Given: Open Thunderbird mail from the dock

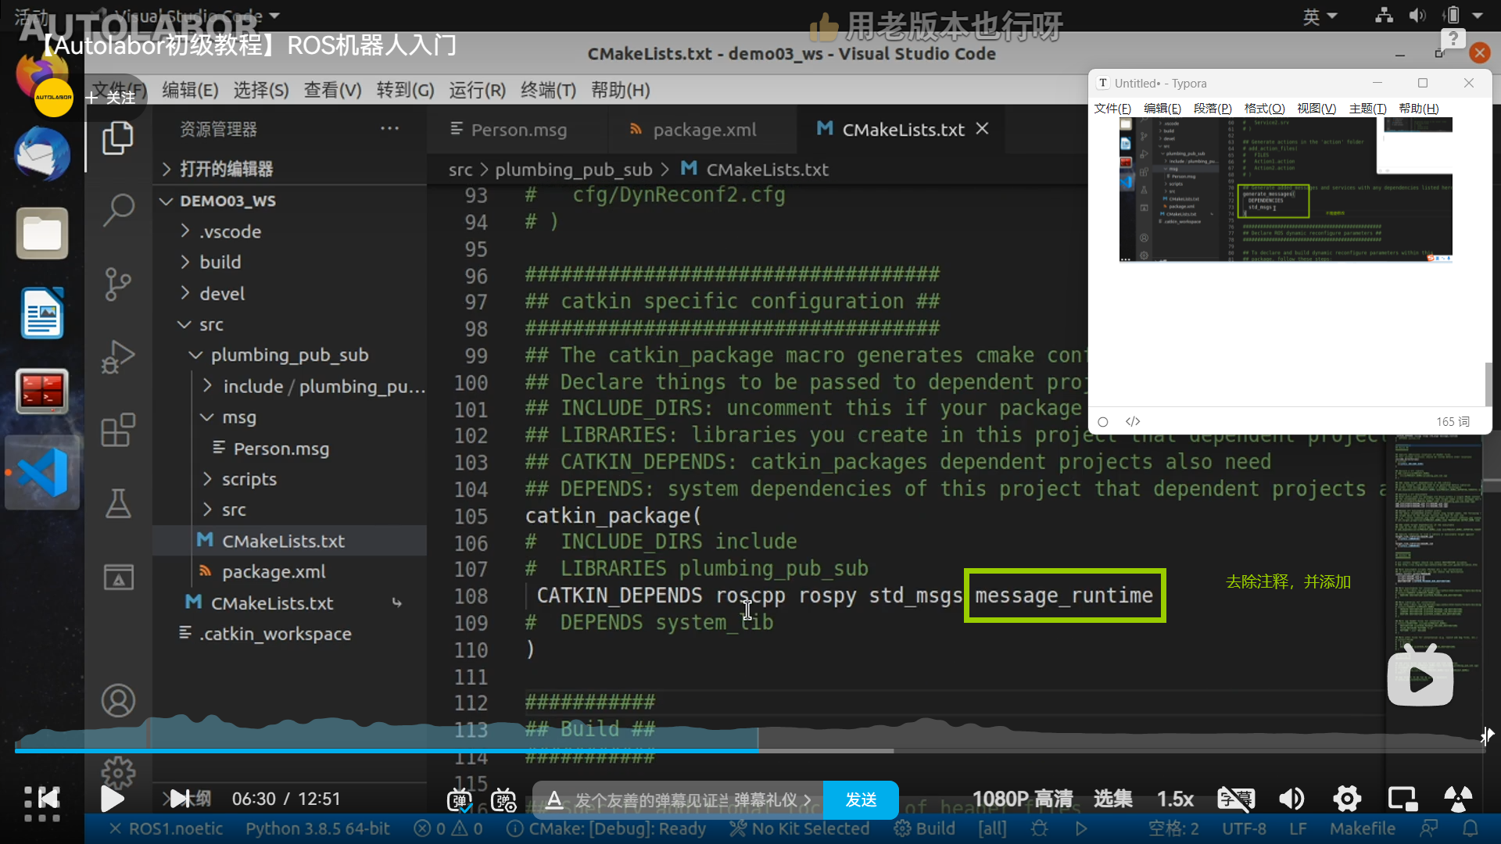Looking at the screenshot, I should point(42,154).
